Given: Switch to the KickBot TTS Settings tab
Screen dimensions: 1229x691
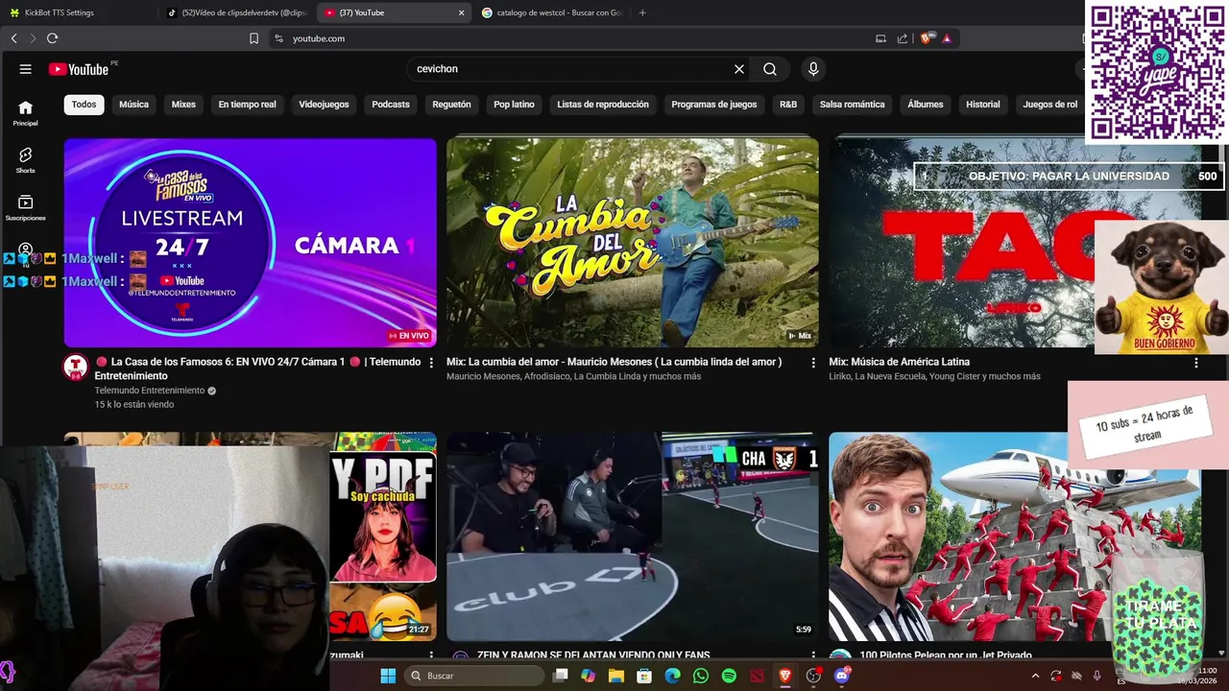Looking at the screenshot, I should click(77, 12).
